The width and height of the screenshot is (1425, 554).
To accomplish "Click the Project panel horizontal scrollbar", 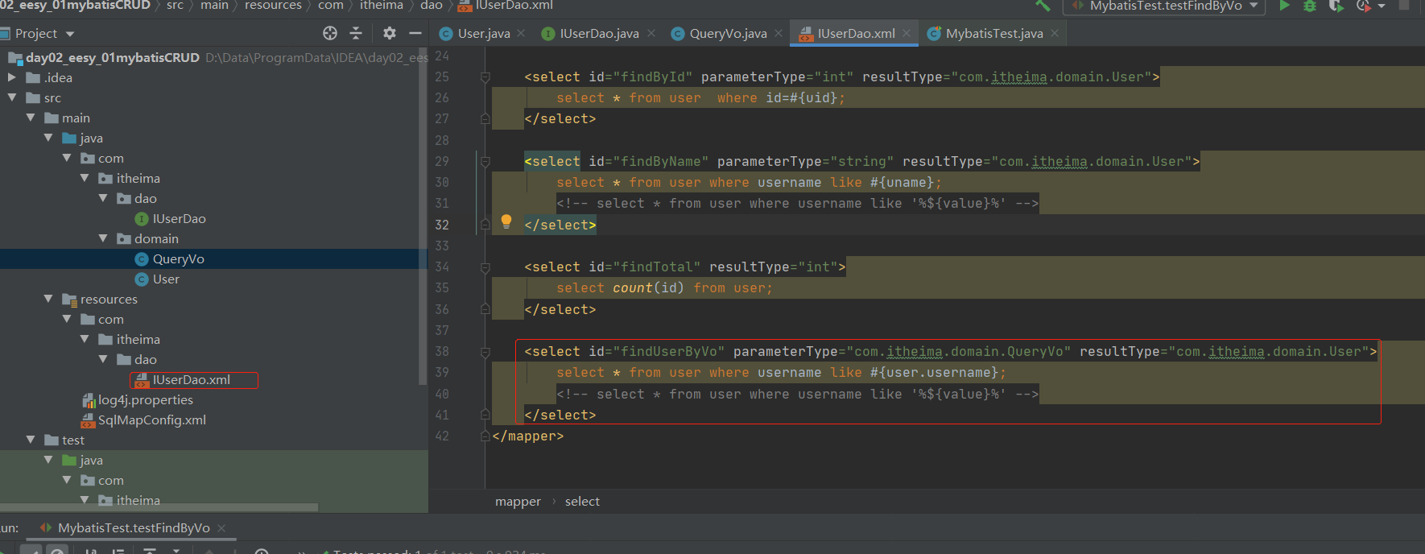I will pos(159,508).
